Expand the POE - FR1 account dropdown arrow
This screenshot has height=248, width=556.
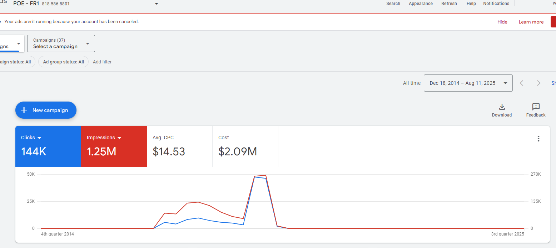156,4
